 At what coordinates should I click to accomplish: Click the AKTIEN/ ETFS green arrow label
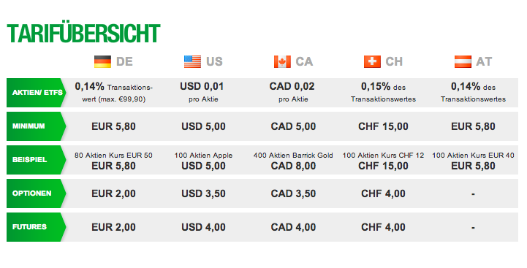37,93
